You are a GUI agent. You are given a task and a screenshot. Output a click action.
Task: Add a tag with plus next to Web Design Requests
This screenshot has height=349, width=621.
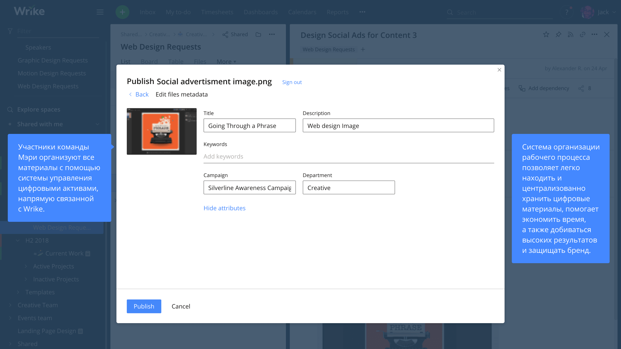(x=363, y=49)
